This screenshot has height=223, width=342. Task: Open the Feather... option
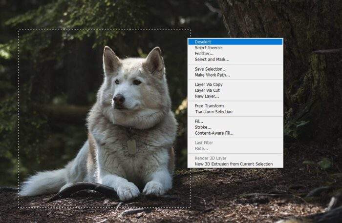pos(235,54)
